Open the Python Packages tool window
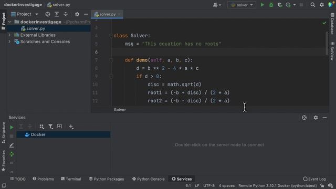This screenshot has width=336, height=189. (x=106, y=179)
